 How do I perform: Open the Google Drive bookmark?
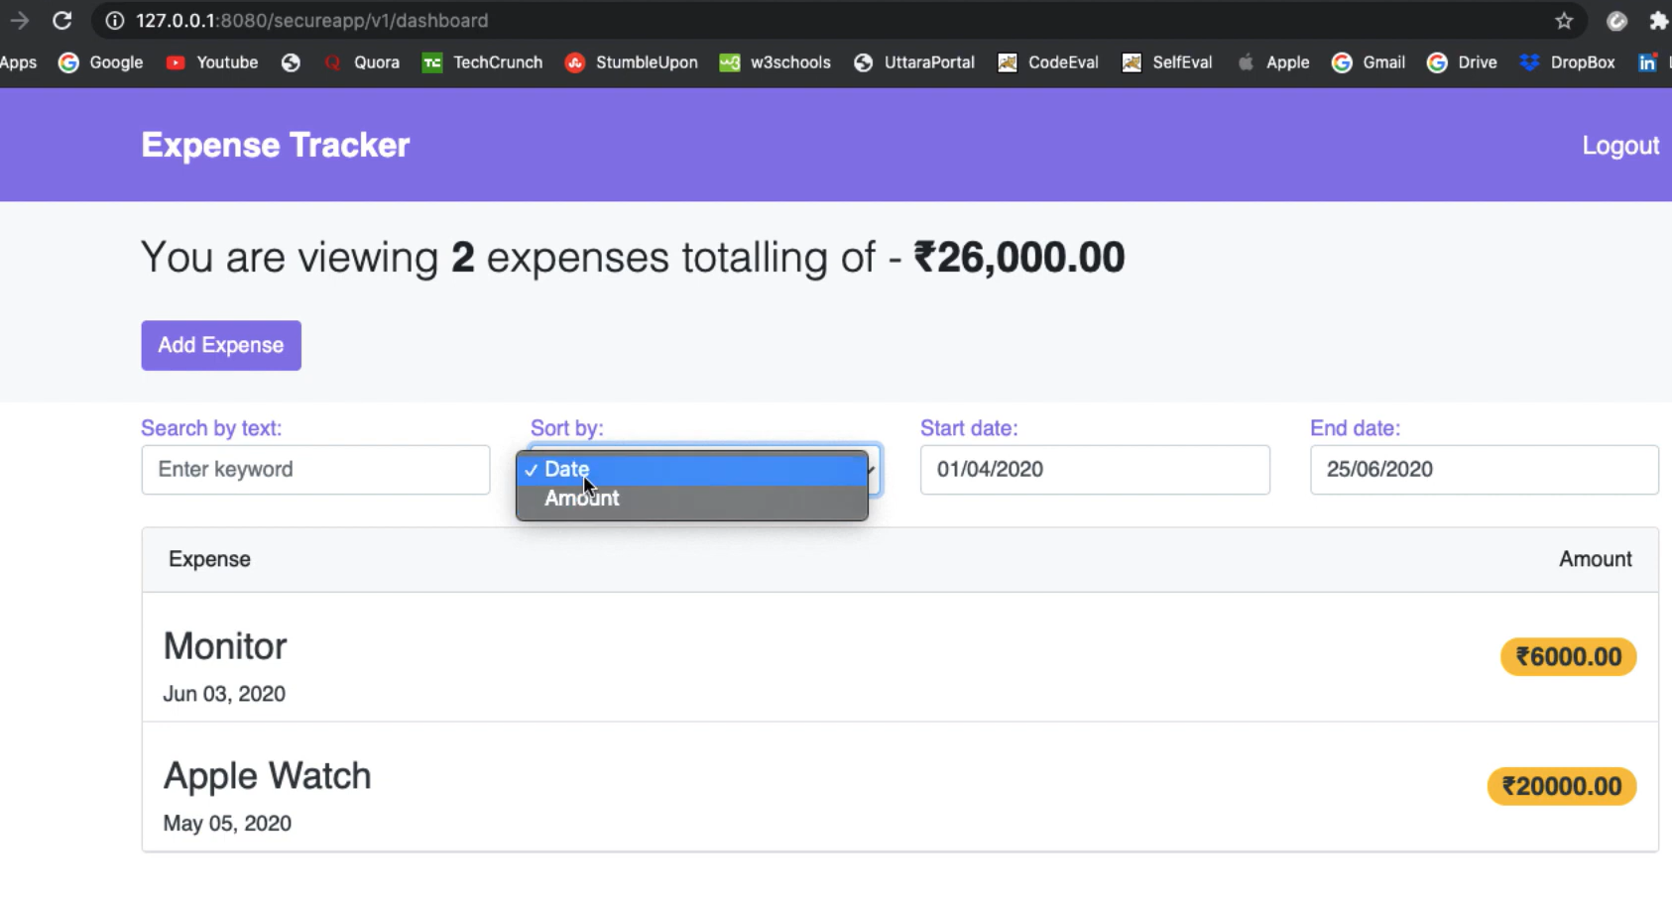1460,62
